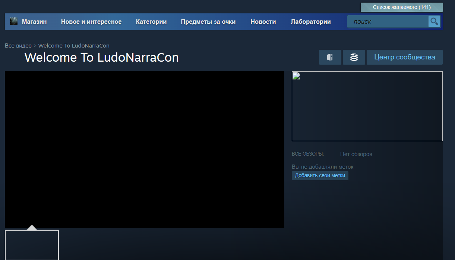Click the Welcome To LudoNarraCon breadcrumb
The height and width of the screenshot is (260, 455).
point(74,46)
